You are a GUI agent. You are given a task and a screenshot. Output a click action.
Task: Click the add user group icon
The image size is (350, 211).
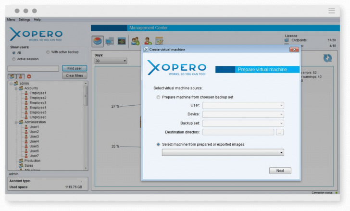136,41
